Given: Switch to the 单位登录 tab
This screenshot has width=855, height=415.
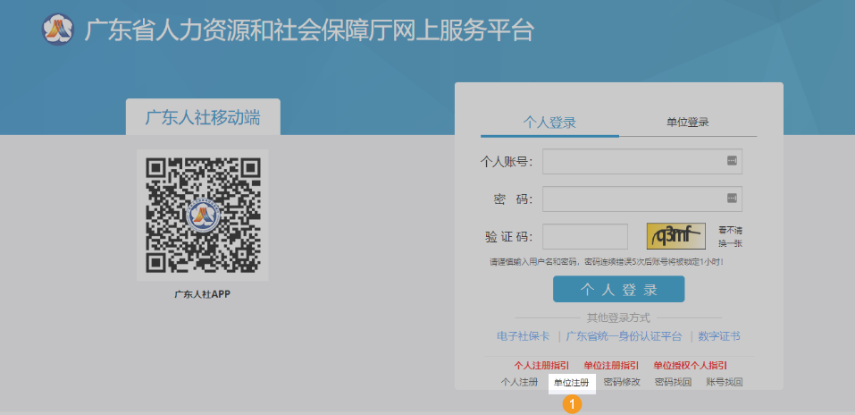Looking at the screenshot, I should 687,123.
